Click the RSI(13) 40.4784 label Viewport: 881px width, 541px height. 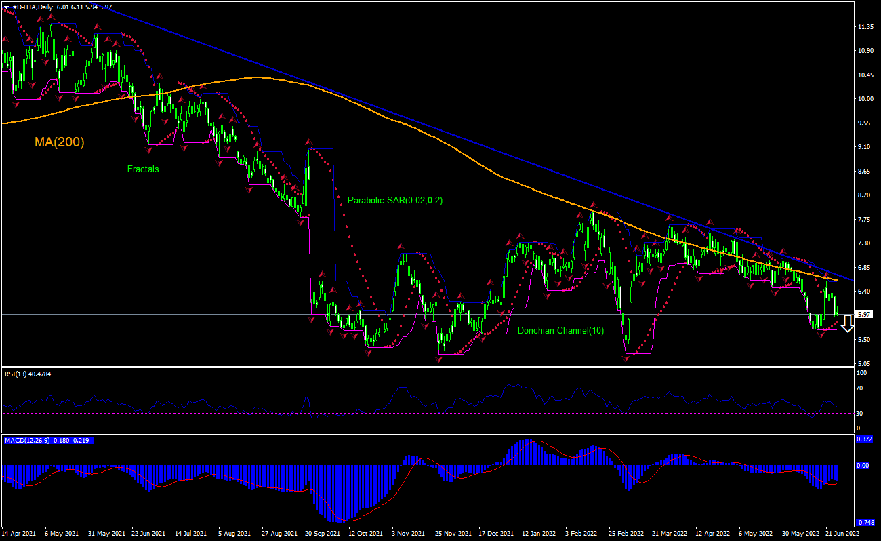point(28,374)
